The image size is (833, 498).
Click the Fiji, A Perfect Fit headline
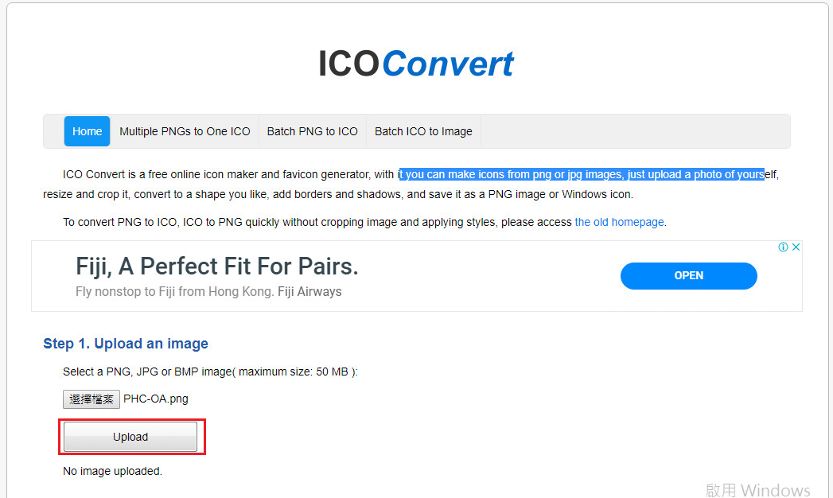217,267
